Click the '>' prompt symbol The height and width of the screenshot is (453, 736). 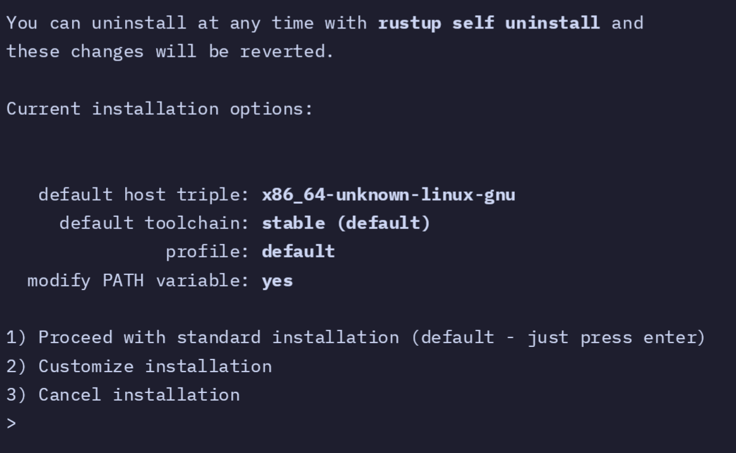pyautogui.click(x=11, y=423)
